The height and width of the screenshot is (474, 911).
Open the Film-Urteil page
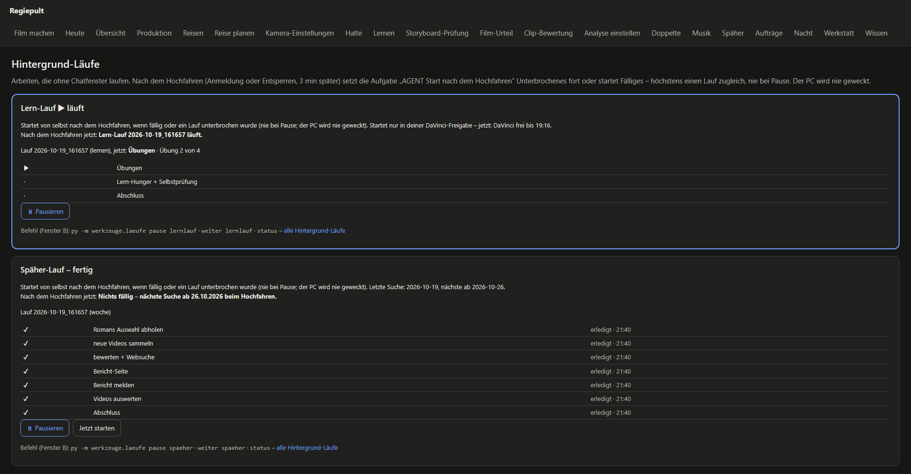click(x=496, y=33)
